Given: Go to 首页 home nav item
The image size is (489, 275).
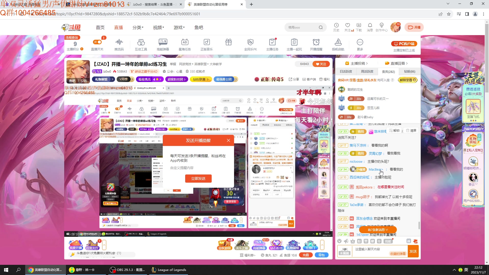Looking at the screenshot, I should pyautogui.click(x=100, y=28).
